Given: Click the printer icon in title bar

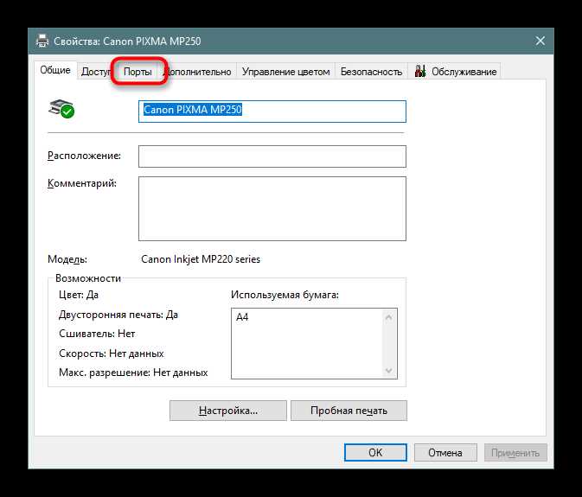Looking at the screenshot, I should tap(42, 41).
